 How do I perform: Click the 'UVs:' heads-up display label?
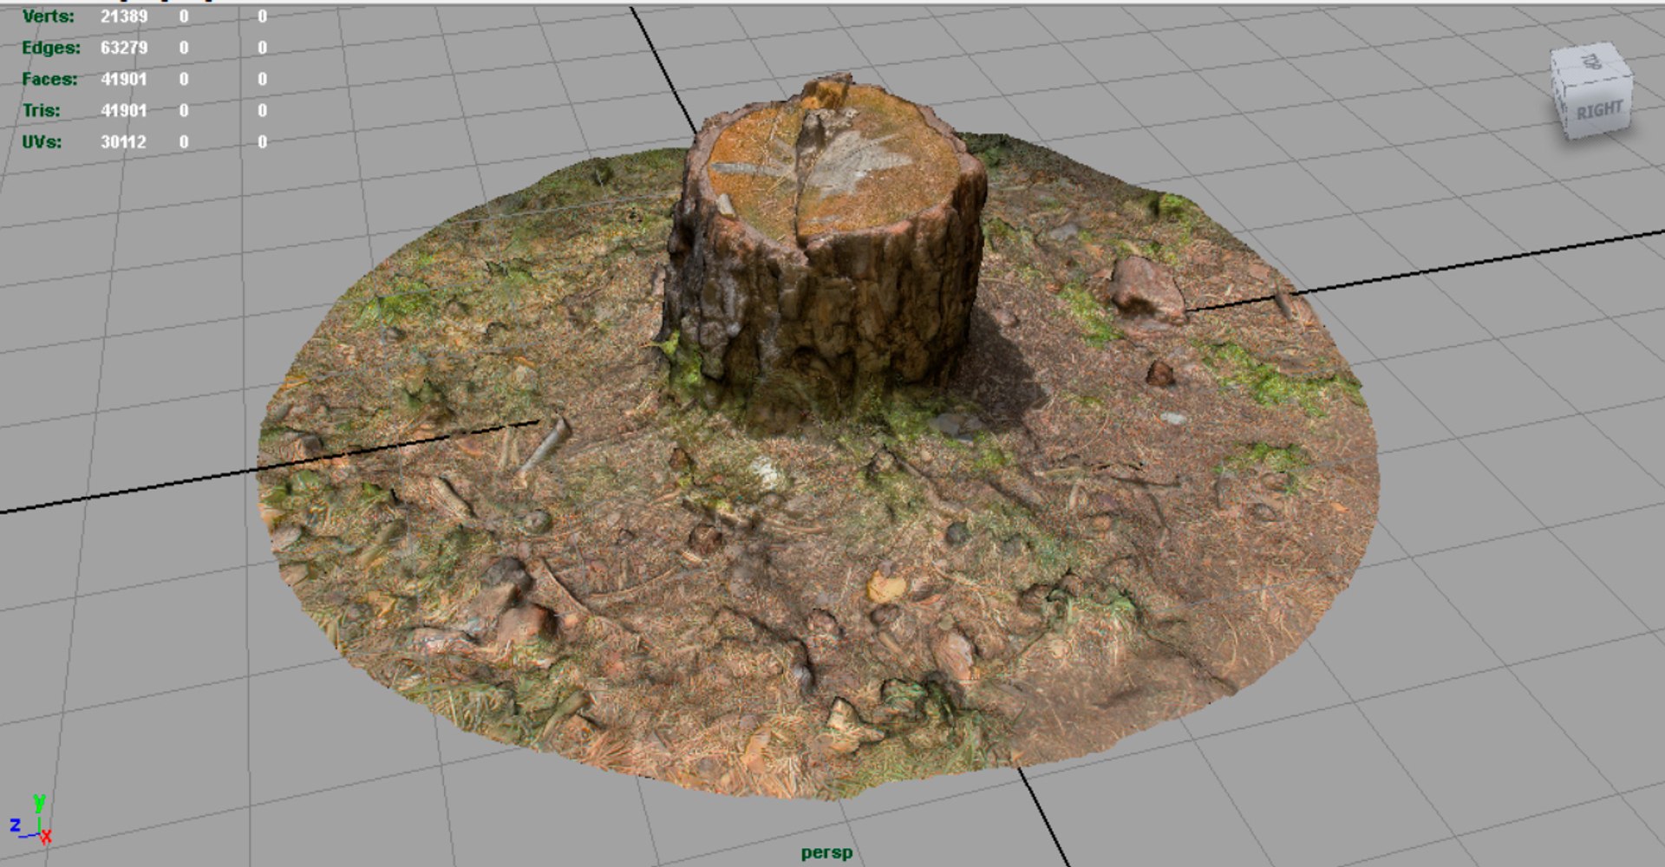click(42, 141)
